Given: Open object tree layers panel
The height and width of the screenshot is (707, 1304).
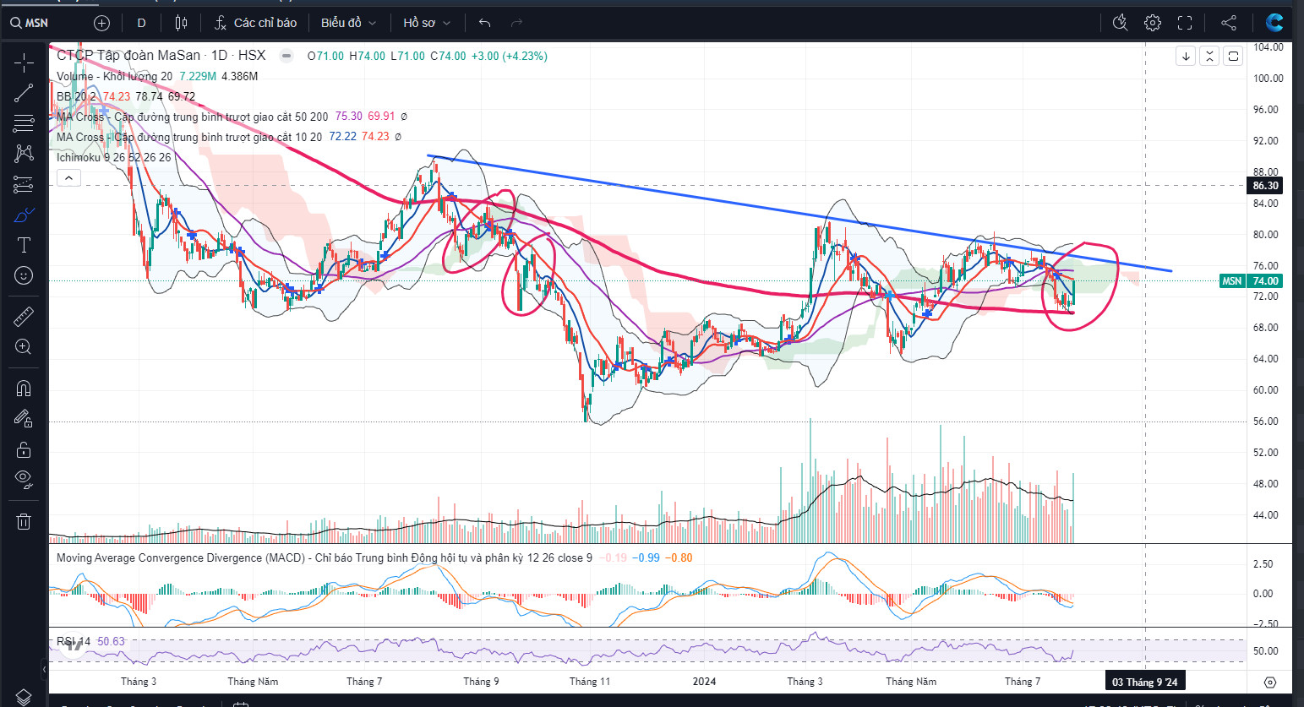Looking at the screenshot, I should 24,697.
